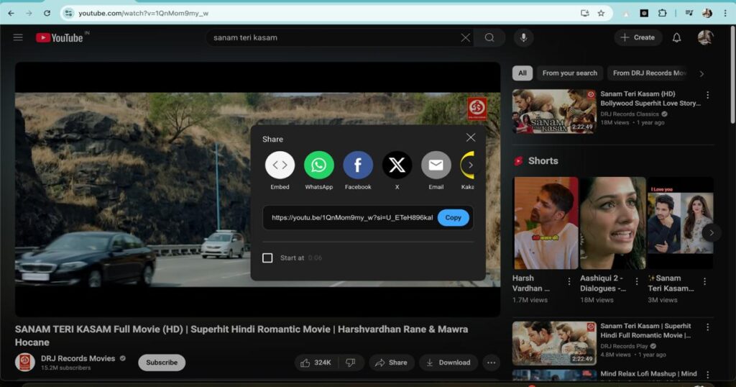The image size is (736, 387).
Task: Select the All filter chip
Action: coord(523,73)
